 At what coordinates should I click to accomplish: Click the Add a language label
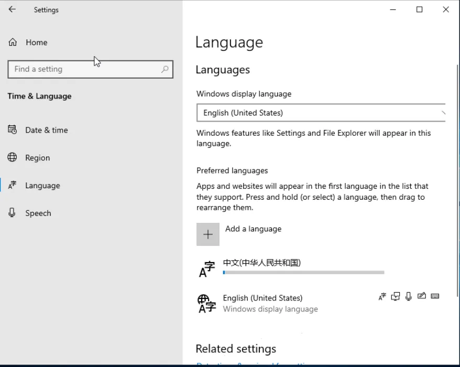[253, 229]
